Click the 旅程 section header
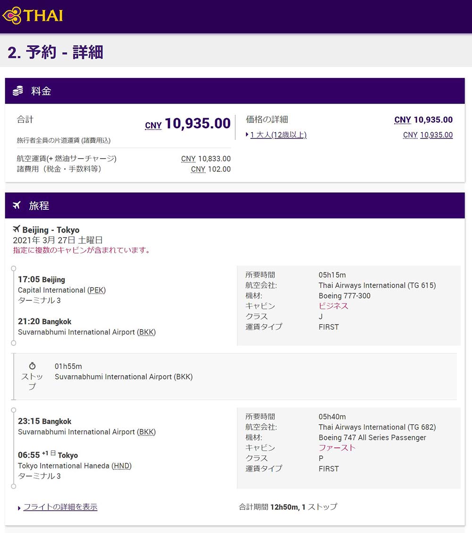The height and width of the screenshot is (533, 472). click(x=235, y=206)
